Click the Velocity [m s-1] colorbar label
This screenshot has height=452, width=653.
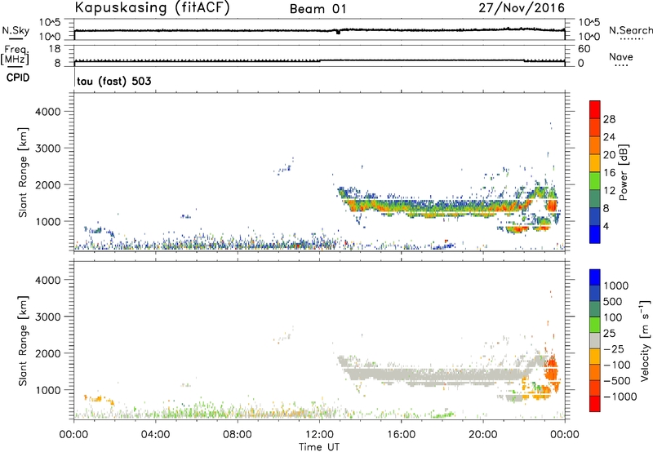[645, 340]
